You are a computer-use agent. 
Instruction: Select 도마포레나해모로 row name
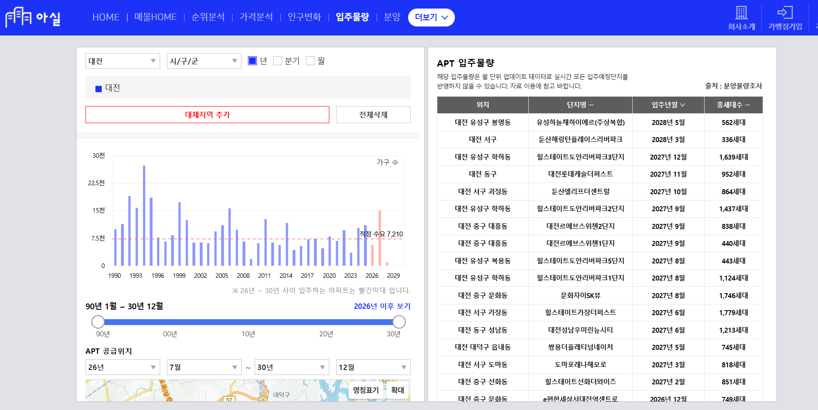point(580,365)
